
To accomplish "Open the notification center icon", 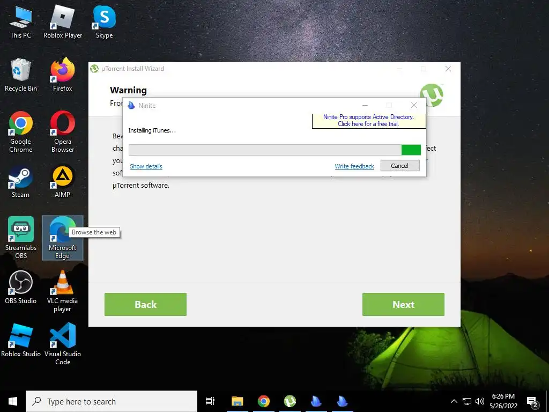I will [x=532, y=402].
